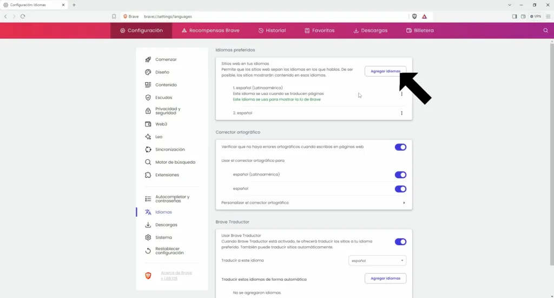Go back to previous page
This screenshot has width=554, height=298.
click(x=5, y=16)
